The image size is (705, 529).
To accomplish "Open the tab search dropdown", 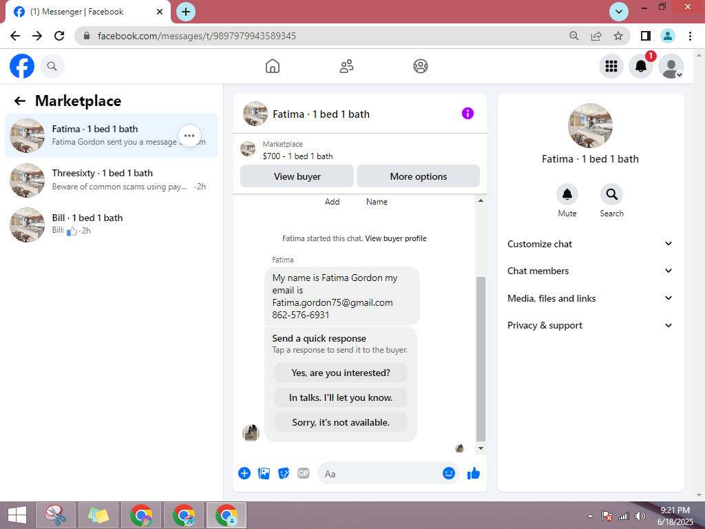I will (619, 12).
